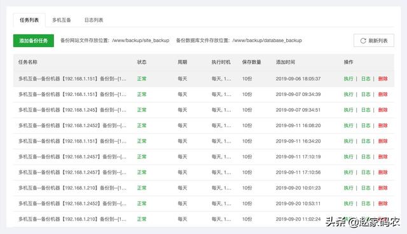
Task: Delete (删除) task added 2019-09-11 17:10:19
Action: [x=383, y=156]
